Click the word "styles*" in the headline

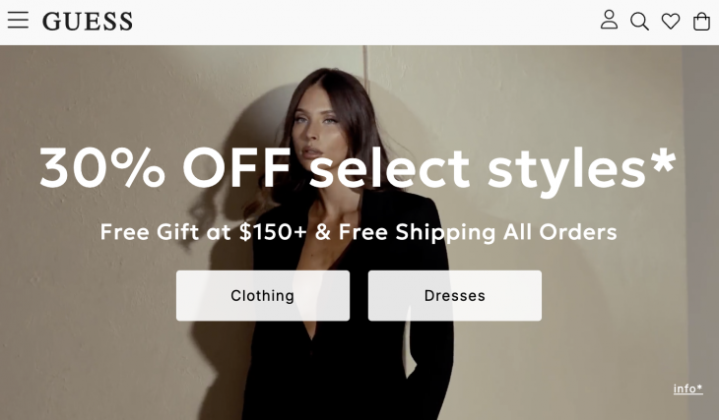583,168
